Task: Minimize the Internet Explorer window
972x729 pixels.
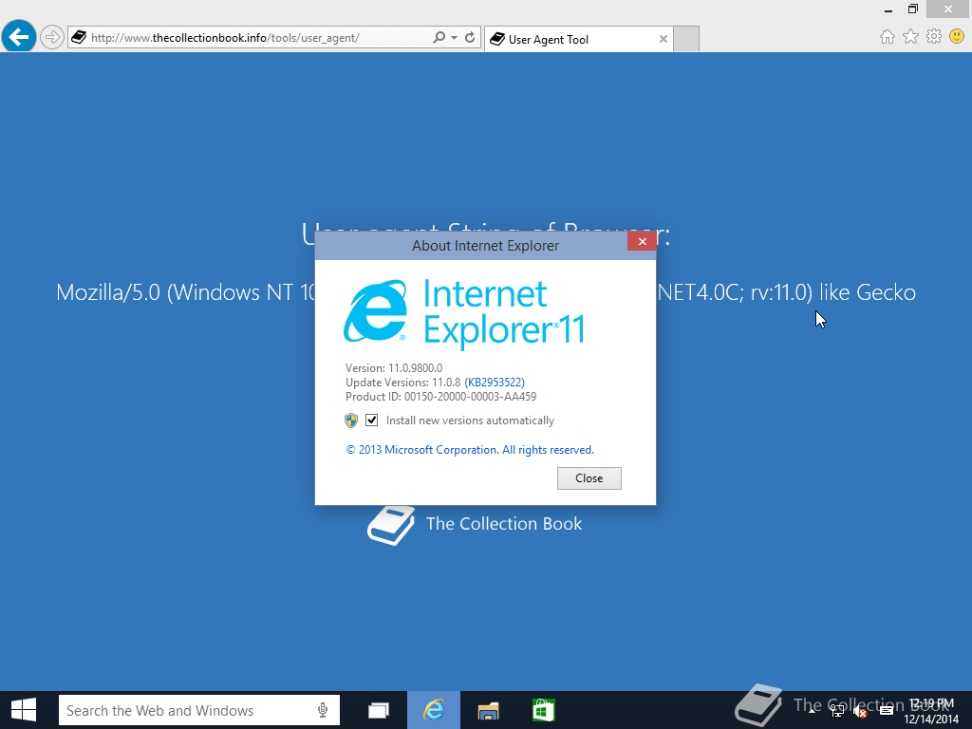Action: click(x=888, y=9)
